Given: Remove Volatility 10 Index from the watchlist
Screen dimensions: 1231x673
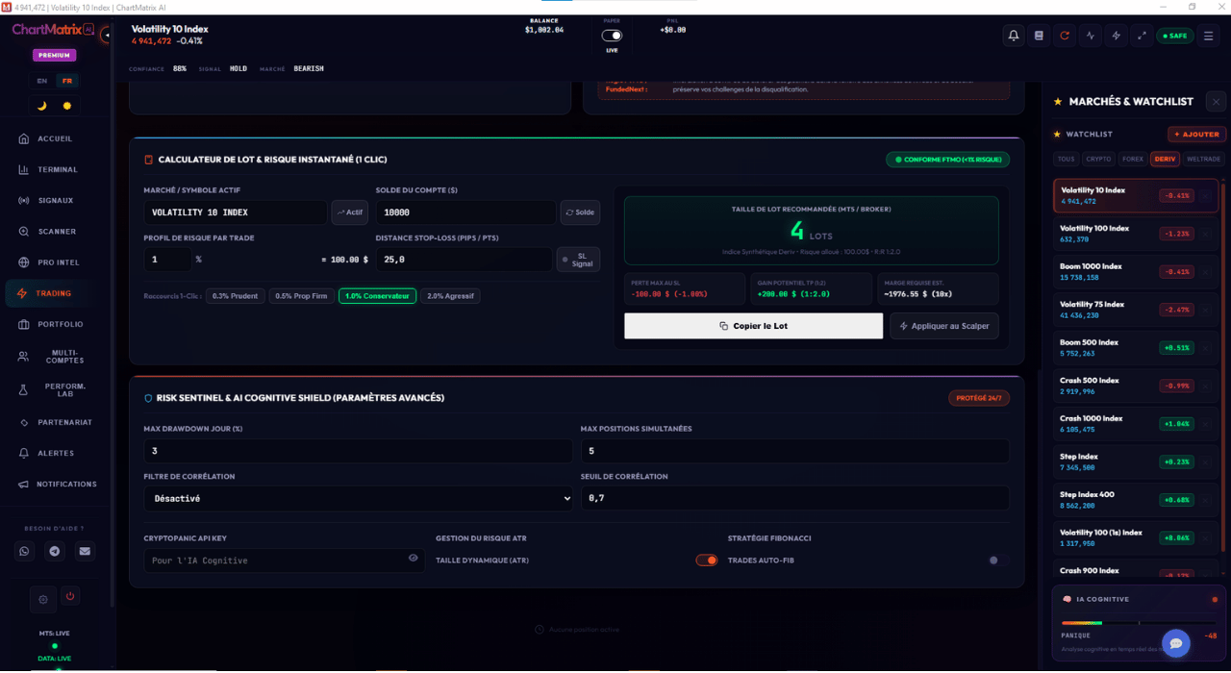Looking at the screenshot, I should pos(1205,195).
